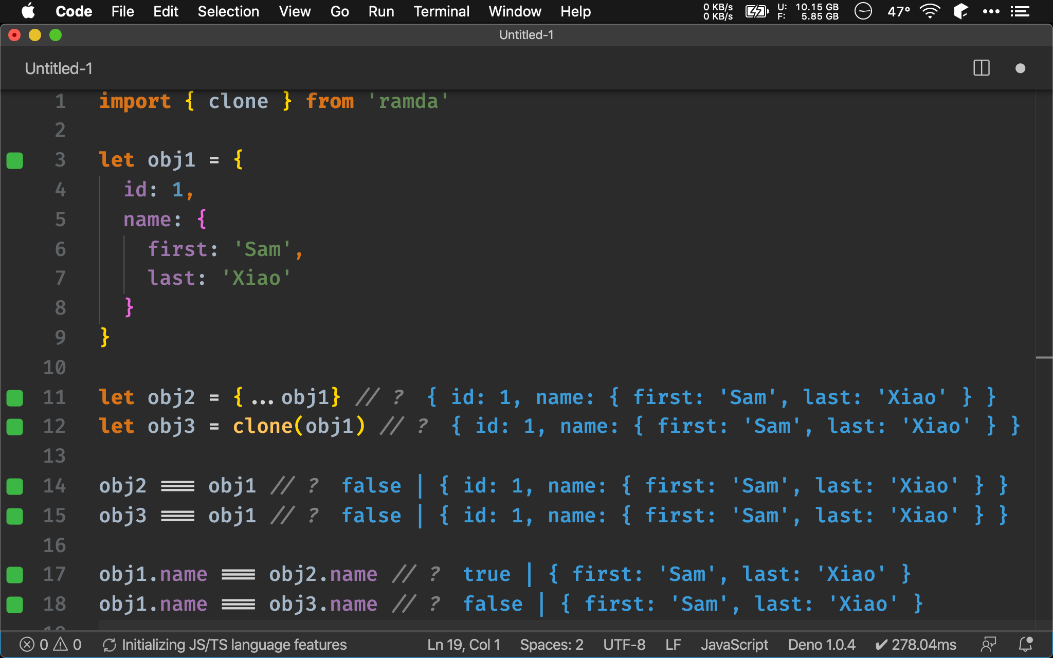The image size is (1053, 658).
Task: Click the 'ramda' import string
Action: (408, 101)
